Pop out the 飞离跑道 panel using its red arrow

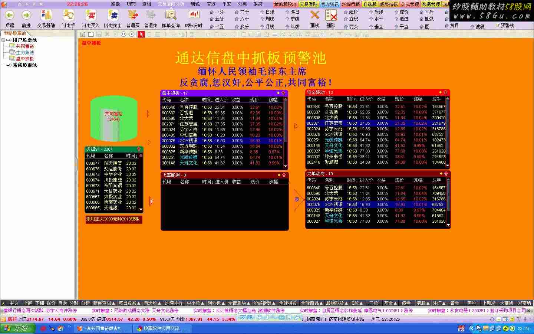pyautogui.click(x=284, y=175)
